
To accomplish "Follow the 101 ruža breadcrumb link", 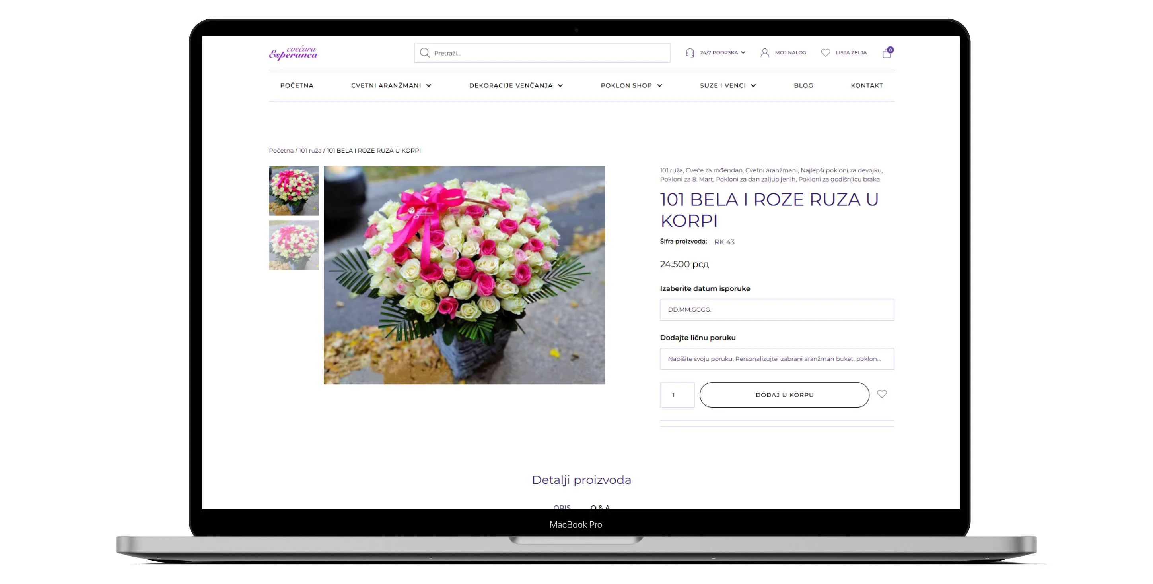I will click(x=310, y=150).
